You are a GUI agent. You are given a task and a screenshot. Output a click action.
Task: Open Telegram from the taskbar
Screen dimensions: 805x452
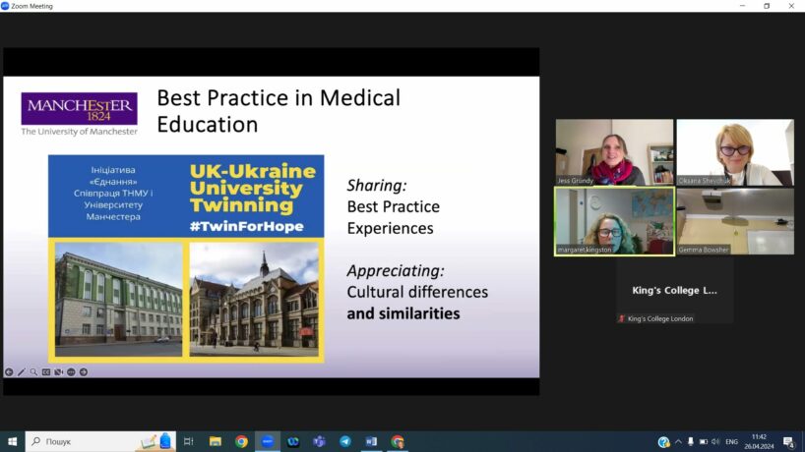point(345,442)
